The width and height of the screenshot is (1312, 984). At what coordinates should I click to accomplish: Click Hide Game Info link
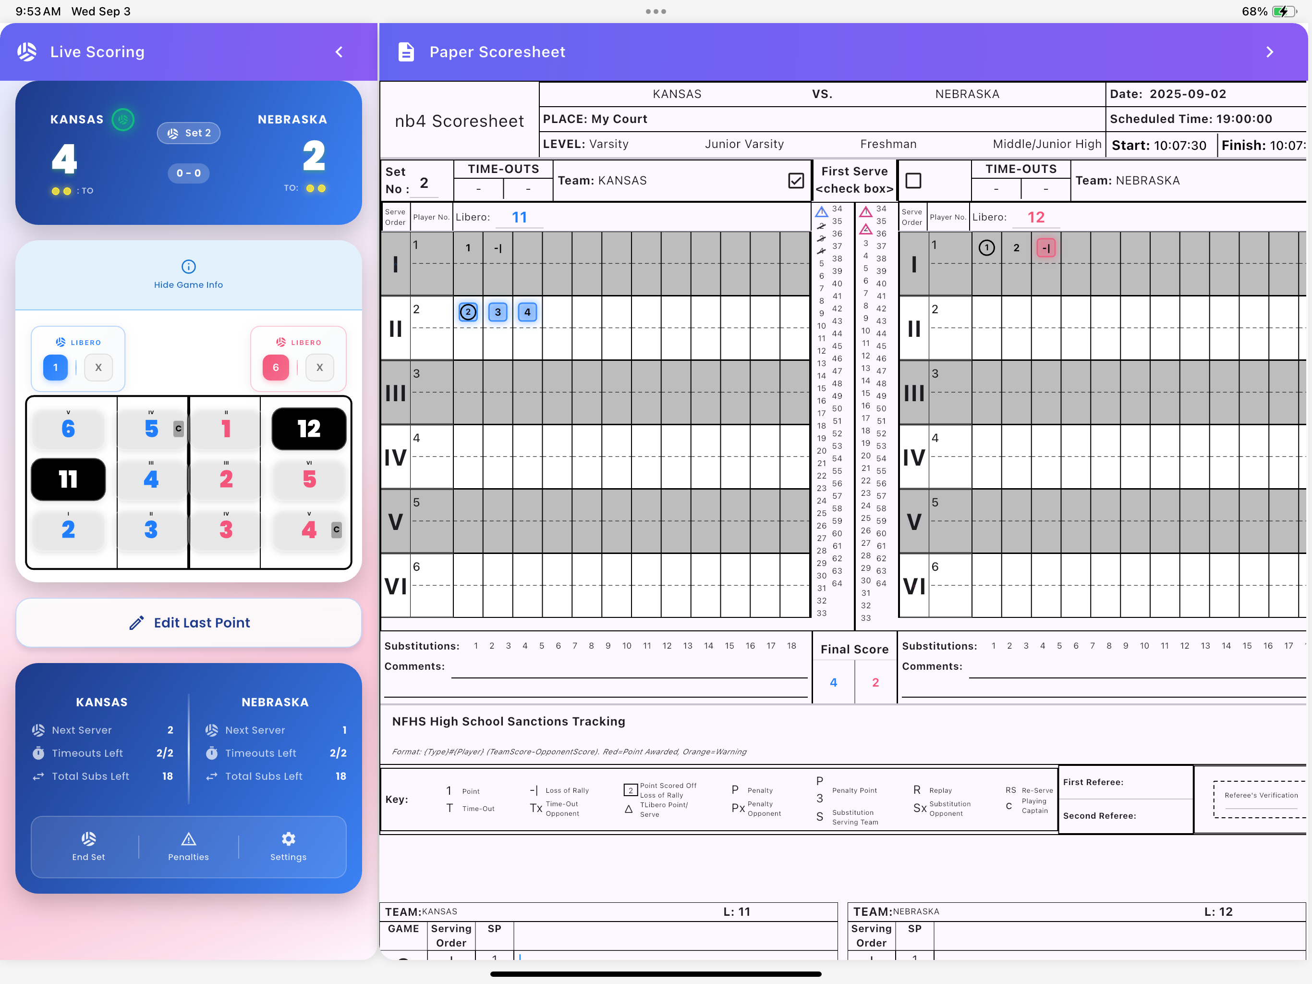pyautogui.click(x=189, y=285)
